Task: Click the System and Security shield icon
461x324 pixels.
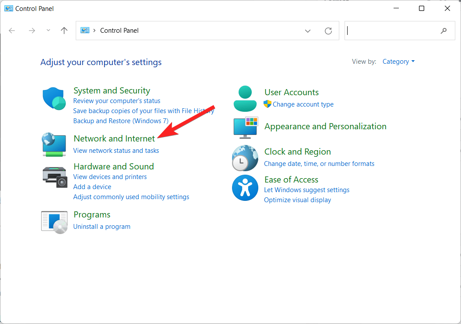Action: tap(53, 99)
